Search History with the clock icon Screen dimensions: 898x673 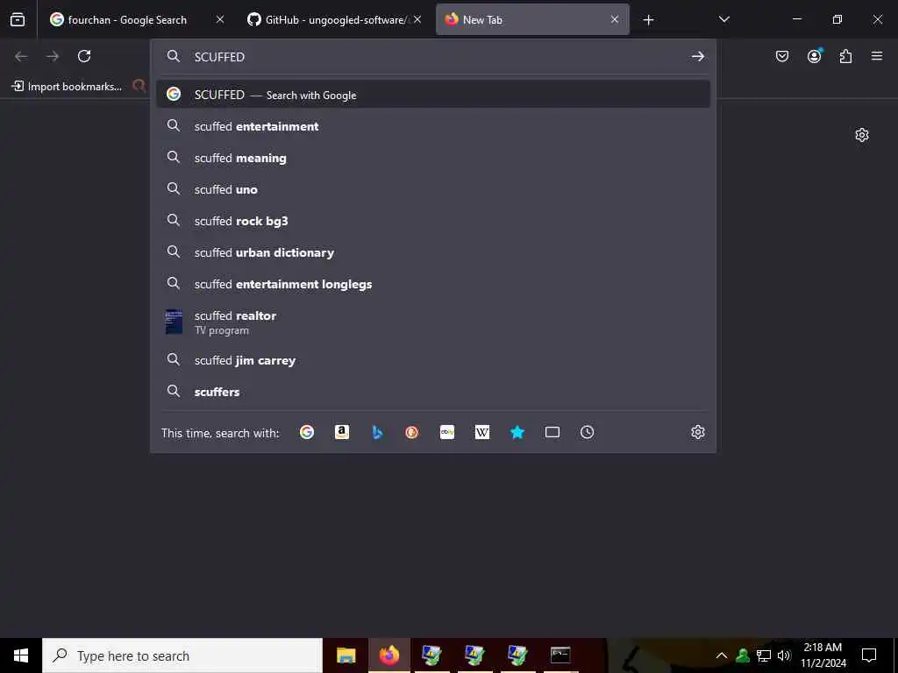[587, 433]
